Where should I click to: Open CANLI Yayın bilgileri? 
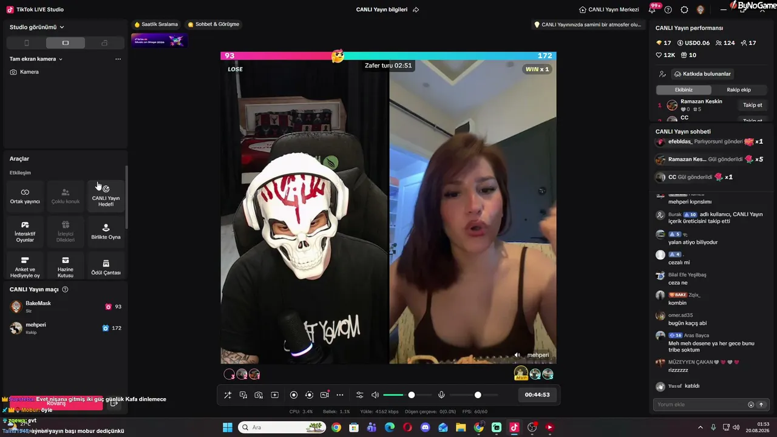[x=382, y=10]
